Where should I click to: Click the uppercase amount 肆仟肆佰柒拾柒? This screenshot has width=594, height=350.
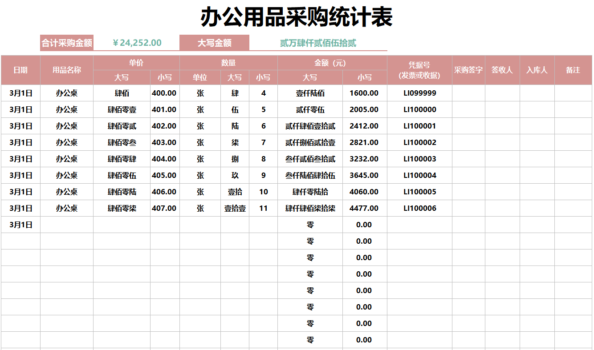(x=310, y=208)
